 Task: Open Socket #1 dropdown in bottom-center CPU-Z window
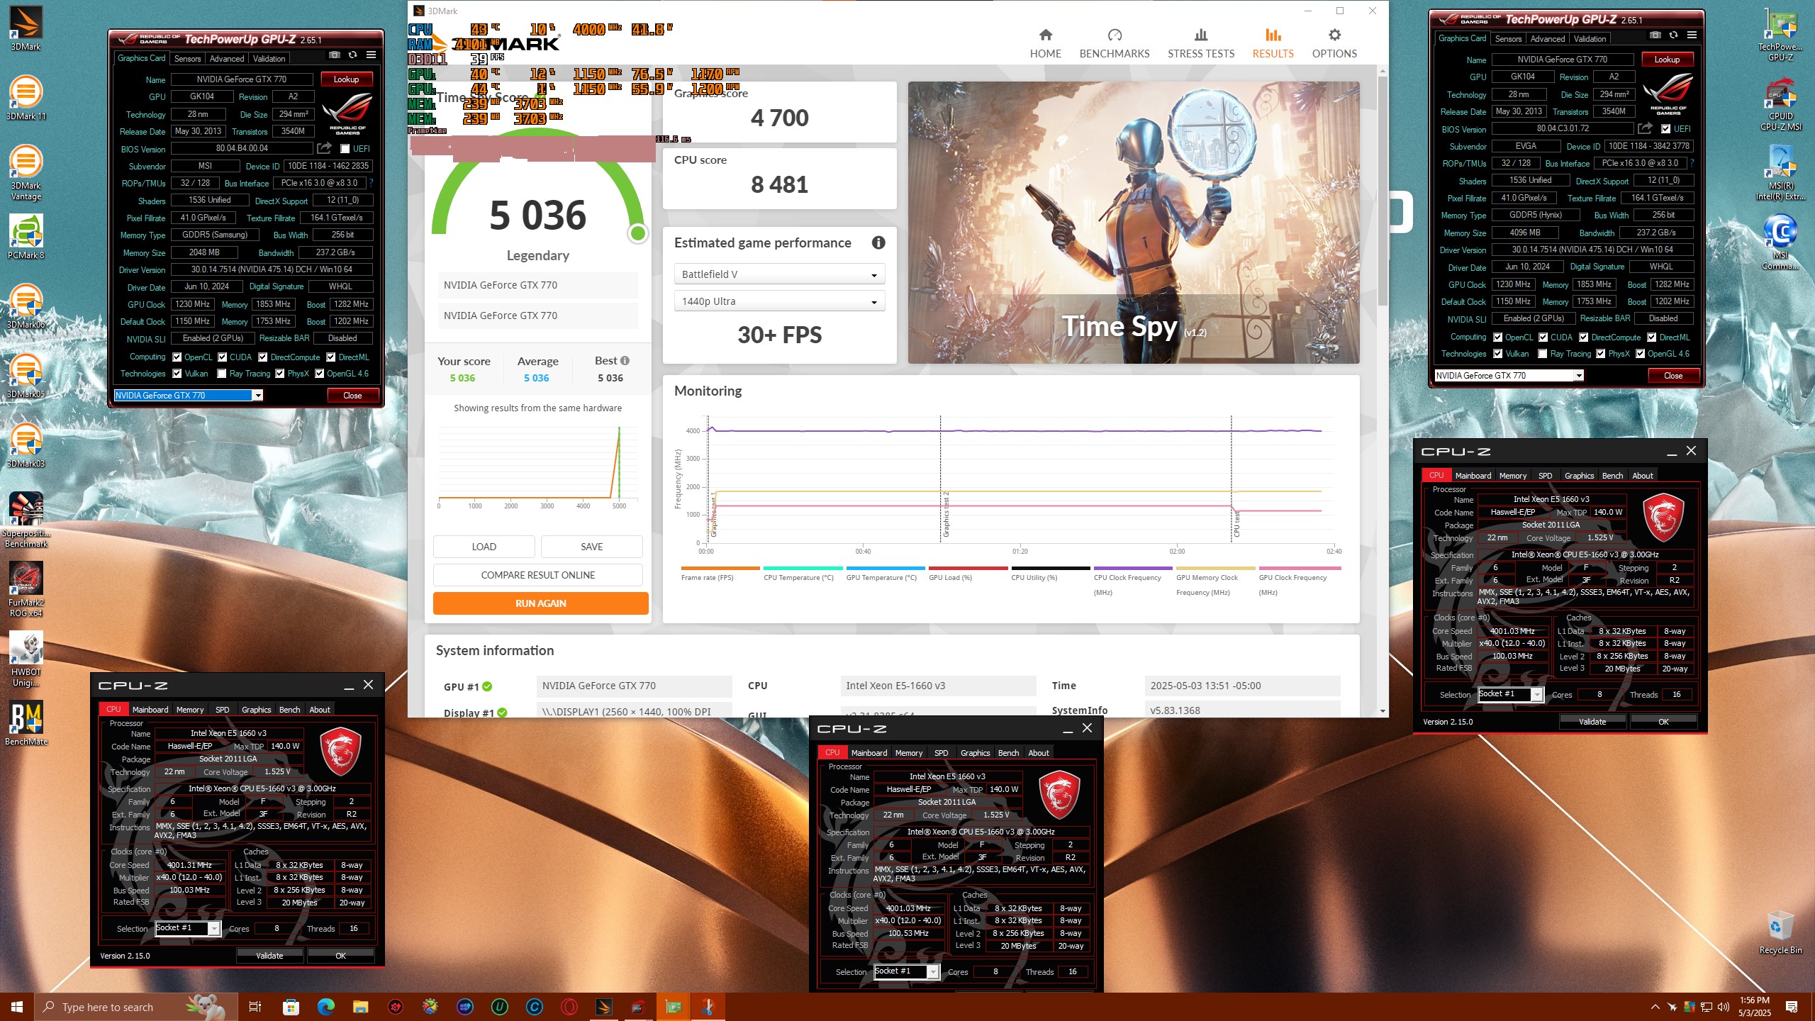(x=906, y=971)
